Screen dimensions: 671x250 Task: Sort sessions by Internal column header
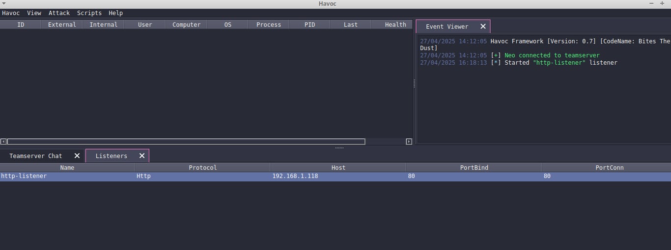click(103, 25)
